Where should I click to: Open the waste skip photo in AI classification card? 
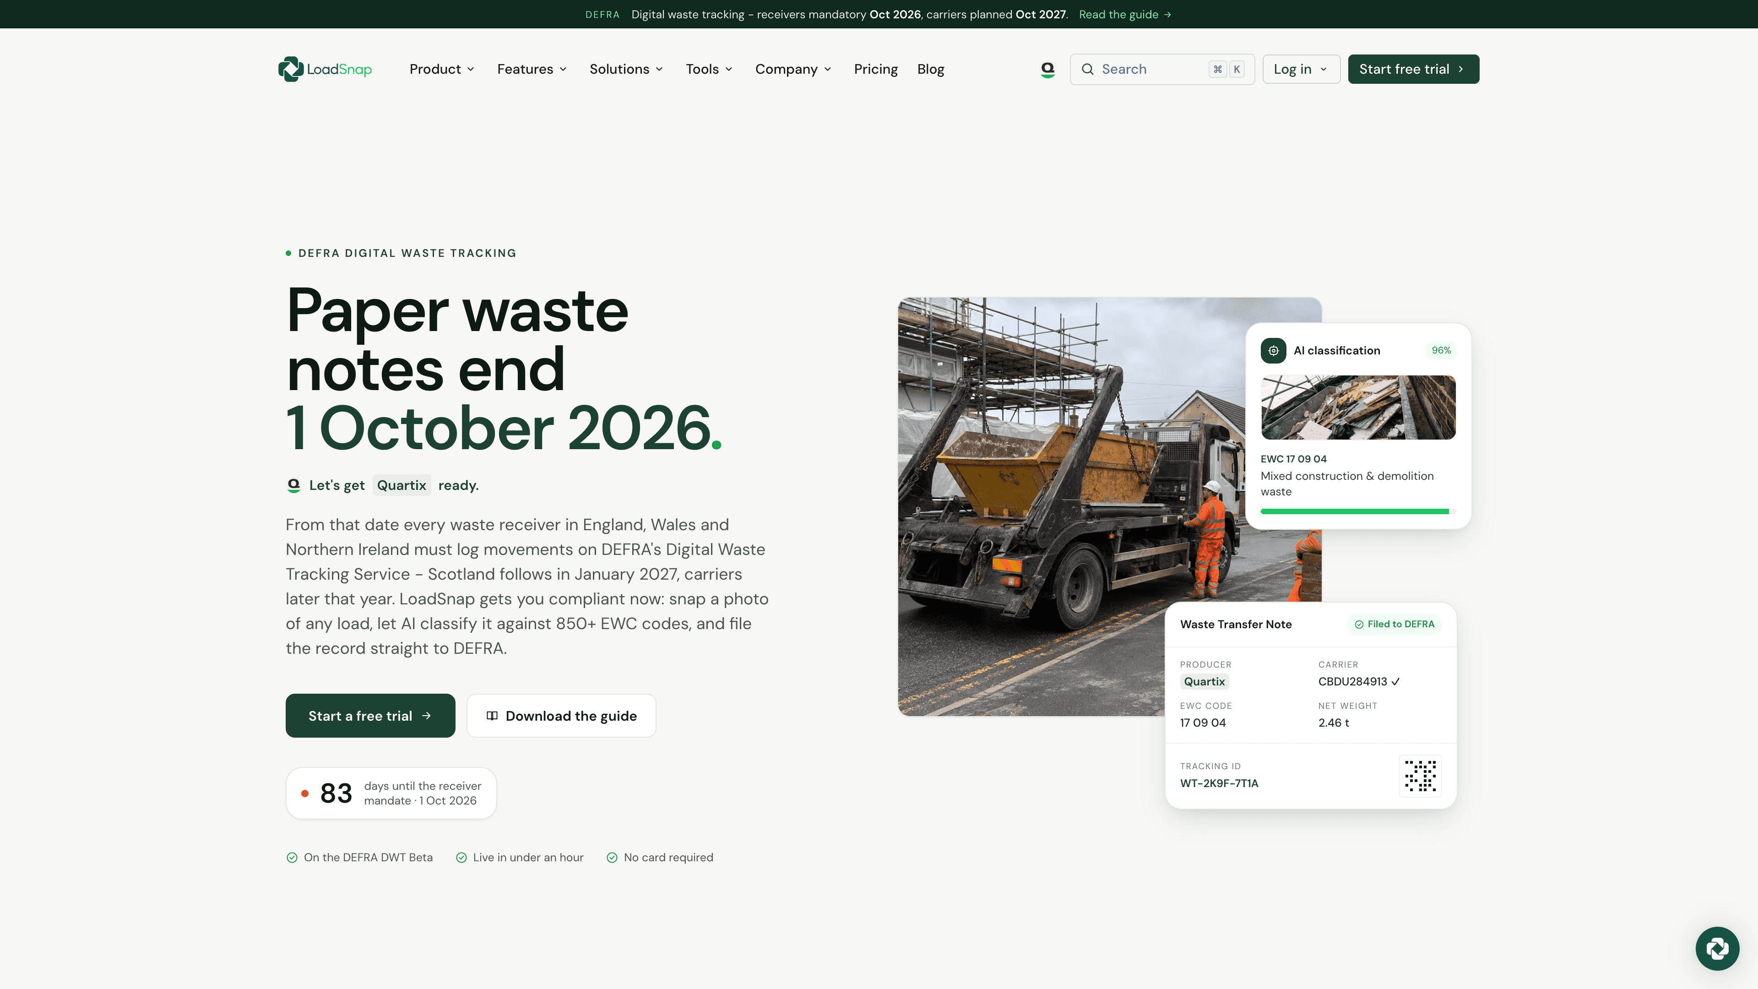point(1358,408)
